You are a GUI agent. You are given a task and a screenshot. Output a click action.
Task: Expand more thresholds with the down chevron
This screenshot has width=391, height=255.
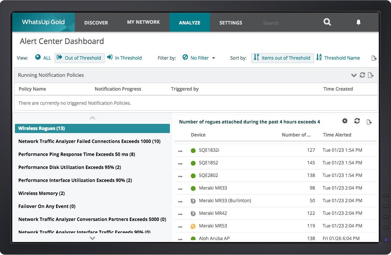point(92,238)
